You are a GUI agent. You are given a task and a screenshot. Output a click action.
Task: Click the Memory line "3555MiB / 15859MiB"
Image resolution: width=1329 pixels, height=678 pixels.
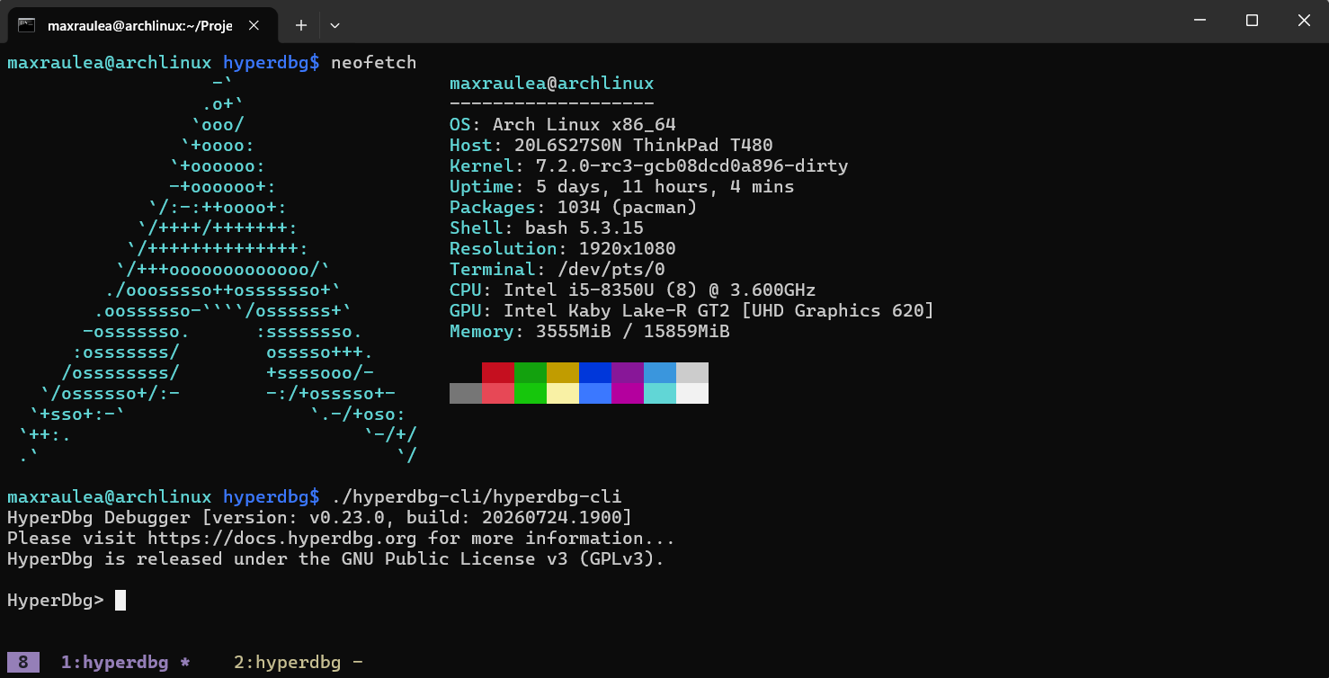click(x=633, y=332)
